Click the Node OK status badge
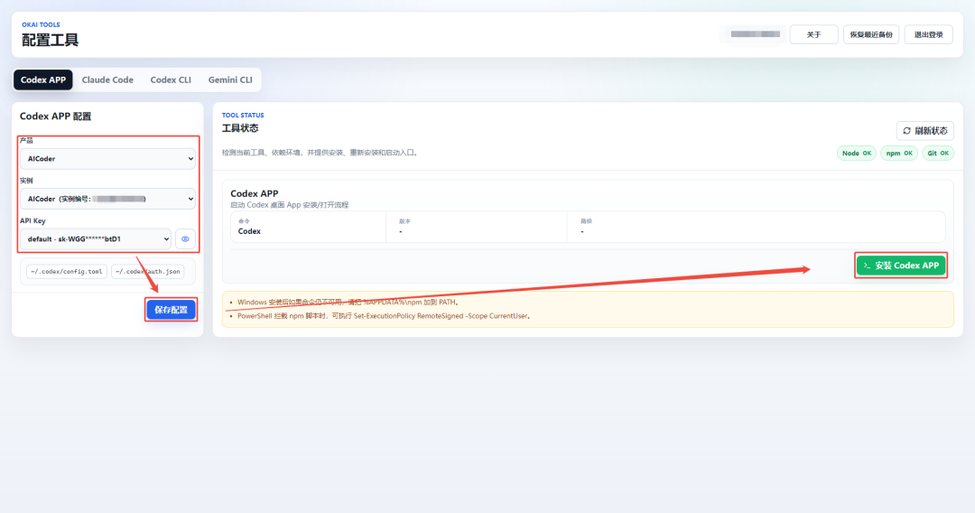 (856, 153)
